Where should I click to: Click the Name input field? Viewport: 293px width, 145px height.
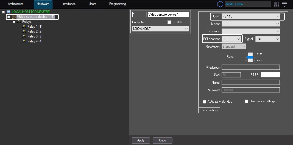coord(251,82)
